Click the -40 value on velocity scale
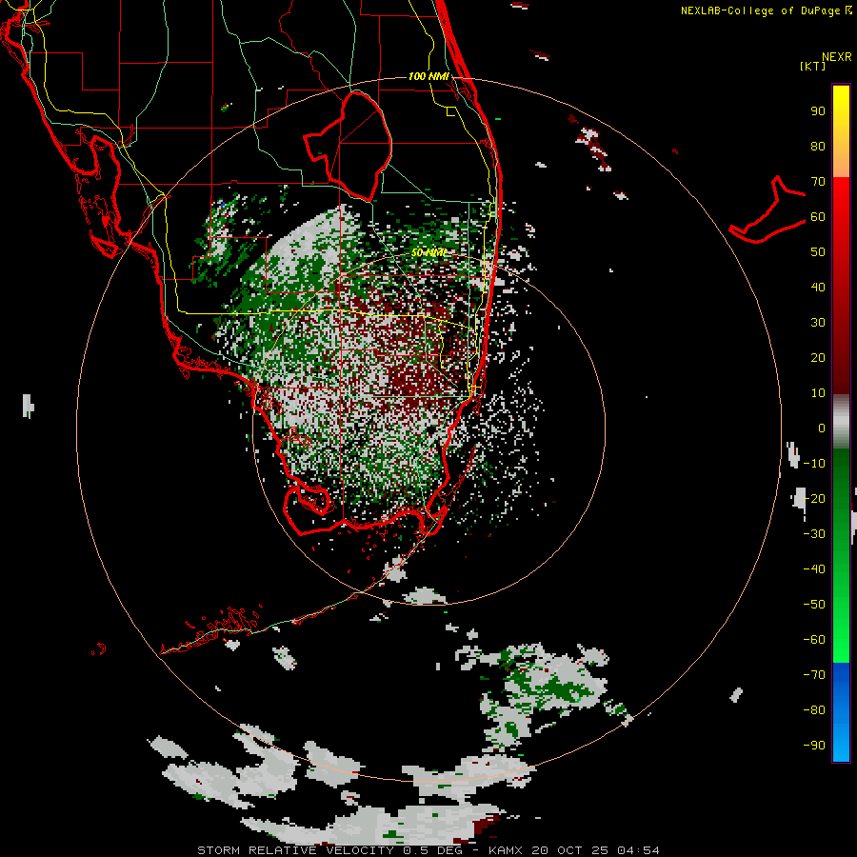 point(814,569)
